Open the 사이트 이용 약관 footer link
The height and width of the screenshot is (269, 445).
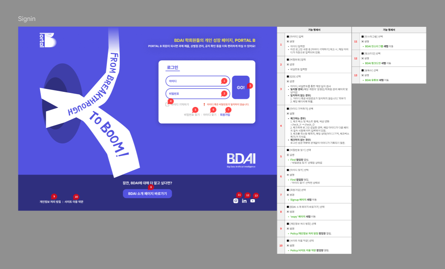74,202
